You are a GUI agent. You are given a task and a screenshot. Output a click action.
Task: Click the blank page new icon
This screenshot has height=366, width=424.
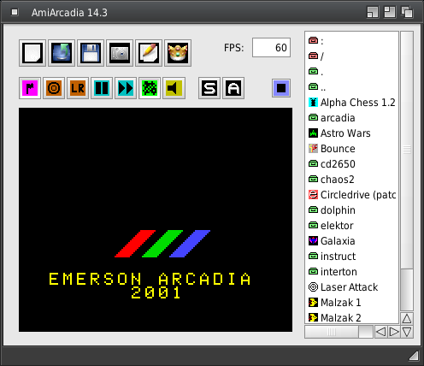32,53
